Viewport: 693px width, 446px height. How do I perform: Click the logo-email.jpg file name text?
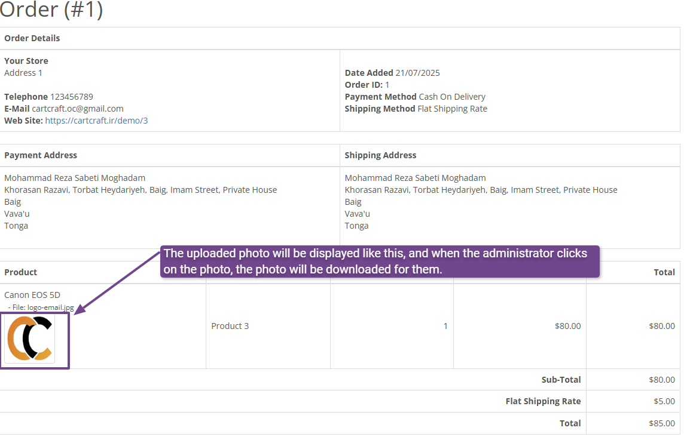[x=50, y=307]
